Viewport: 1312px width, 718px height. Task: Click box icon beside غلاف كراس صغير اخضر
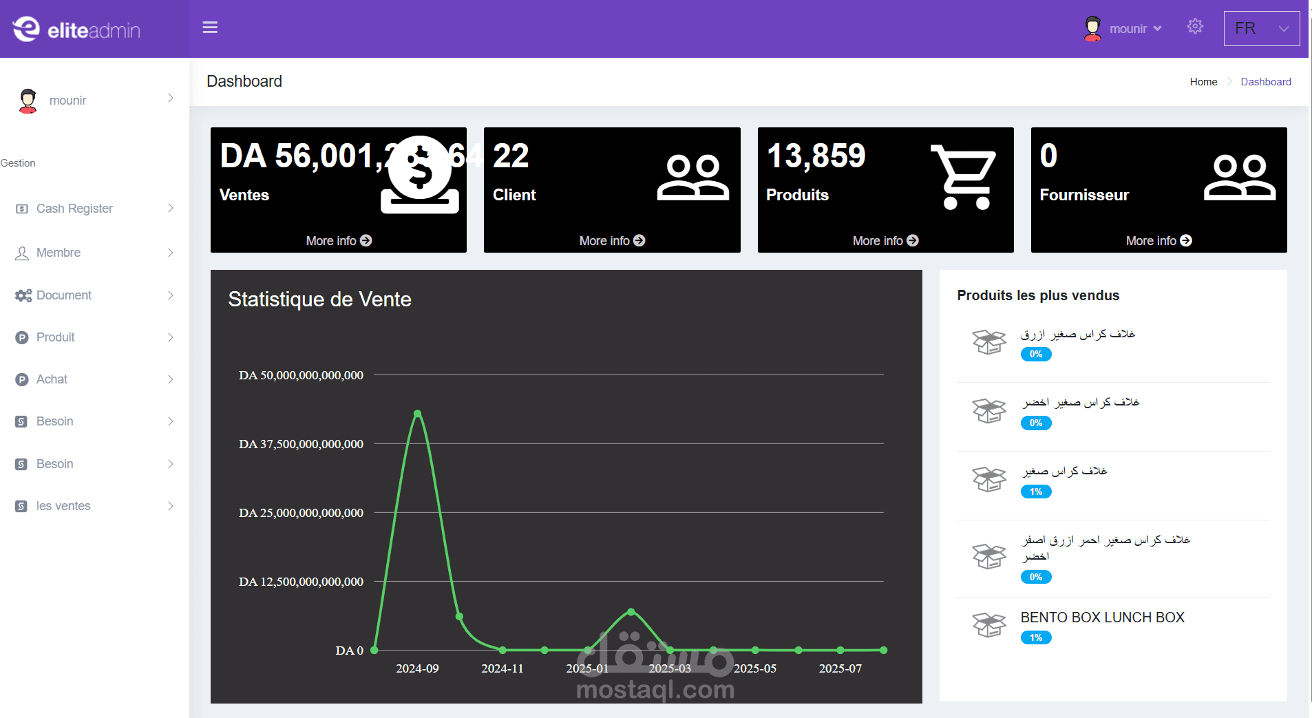point(989,410)
